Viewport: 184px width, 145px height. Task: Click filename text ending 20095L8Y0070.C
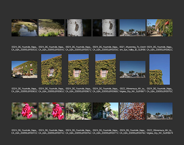159,90
